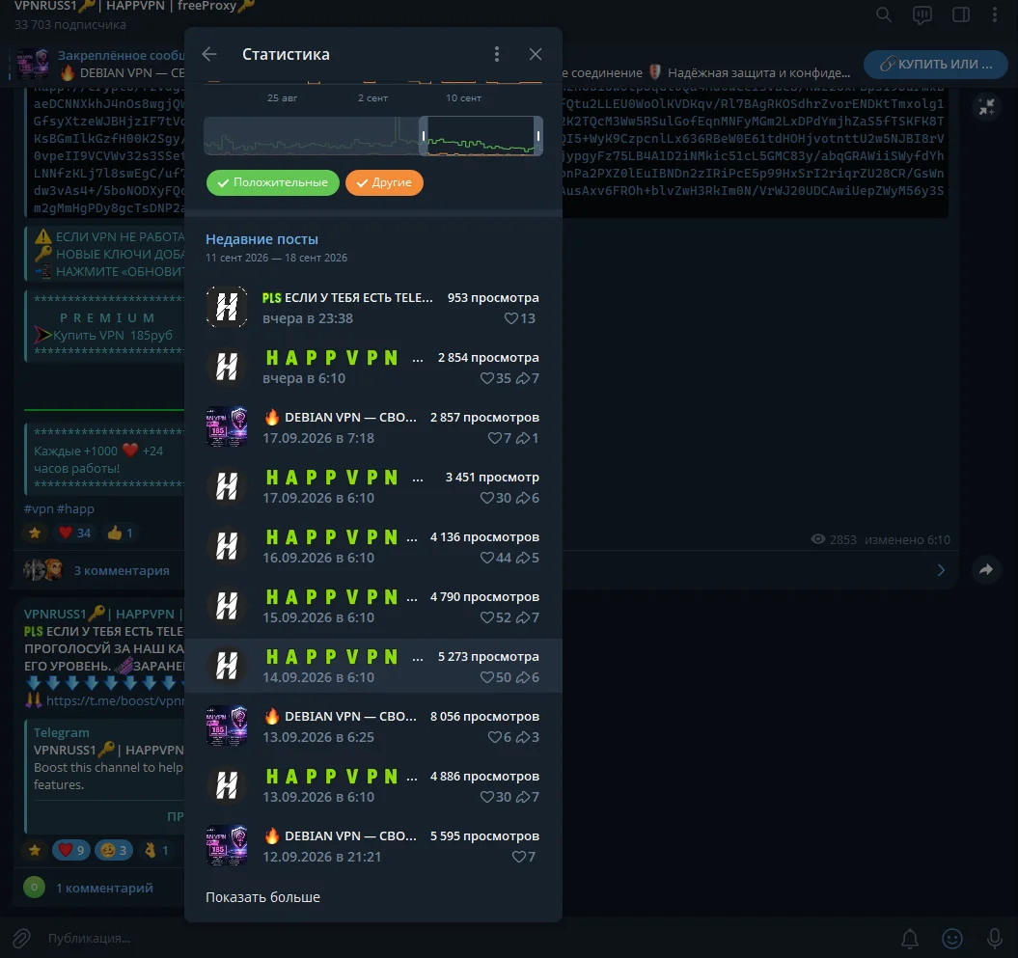Viewport: 1018px width, 958px height.
Task: Forward the post with share arrow
Action: 986,570
